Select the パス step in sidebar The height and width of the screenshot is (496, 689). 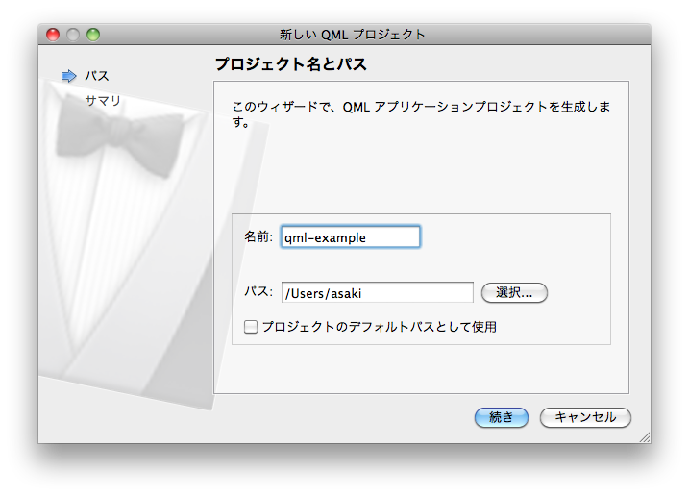(x=96, y=76)
